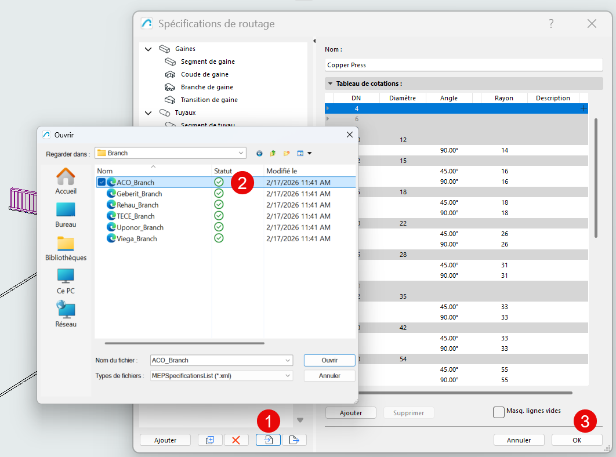
Task: Click the red X delete icon button
Action: click(235, 440)
